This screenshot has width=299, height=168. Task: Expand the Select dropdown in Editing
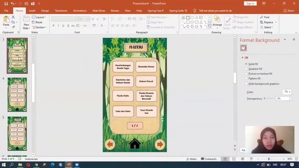[x=266, y=28]
